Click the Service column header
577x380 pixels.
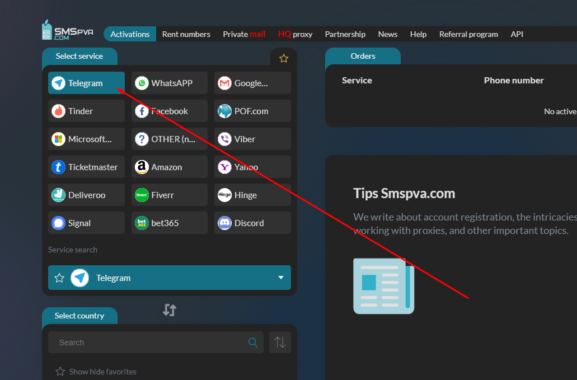click(x=357, y=81)
